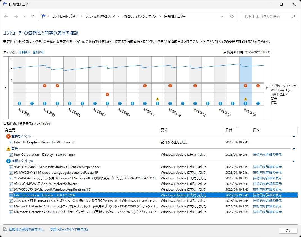Viewport: 301px width, 237px height.
Task: Switch the chart view to 週別(W)
Action: pyautogui.click(x=38, y=52)
